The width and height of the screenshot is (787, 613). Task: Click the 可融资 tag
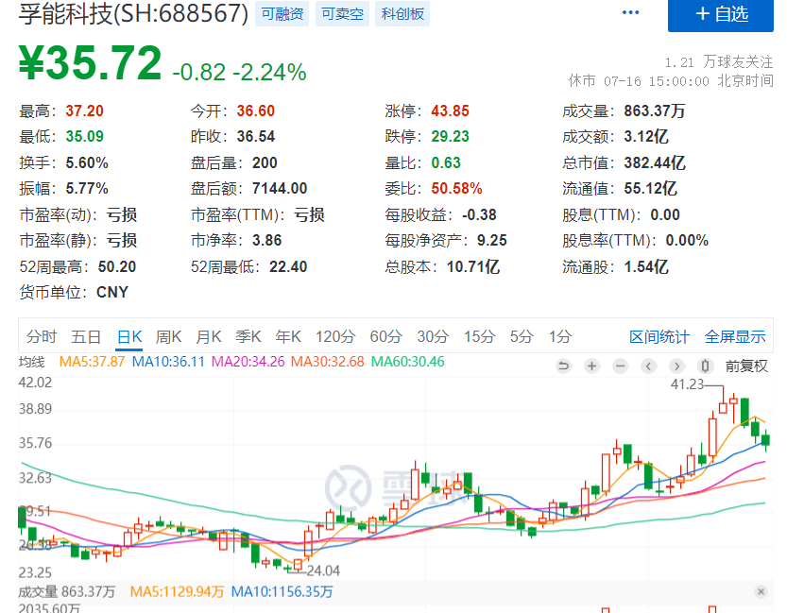pyautogui.click(x=282, y=13)
